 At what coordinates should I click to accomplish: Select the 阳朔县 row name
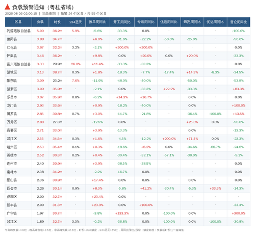coord(12,81)
